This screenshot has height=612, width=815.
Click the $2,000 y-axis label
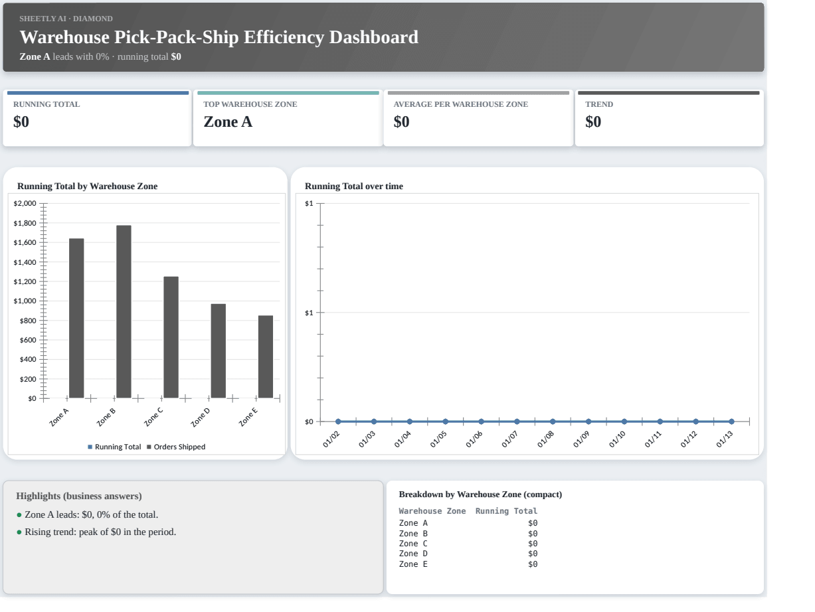point(25,203)
